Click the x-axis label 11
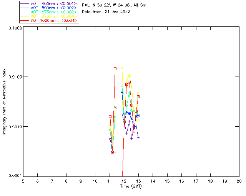This screenshot has width=246, height=196. [110, 181]
